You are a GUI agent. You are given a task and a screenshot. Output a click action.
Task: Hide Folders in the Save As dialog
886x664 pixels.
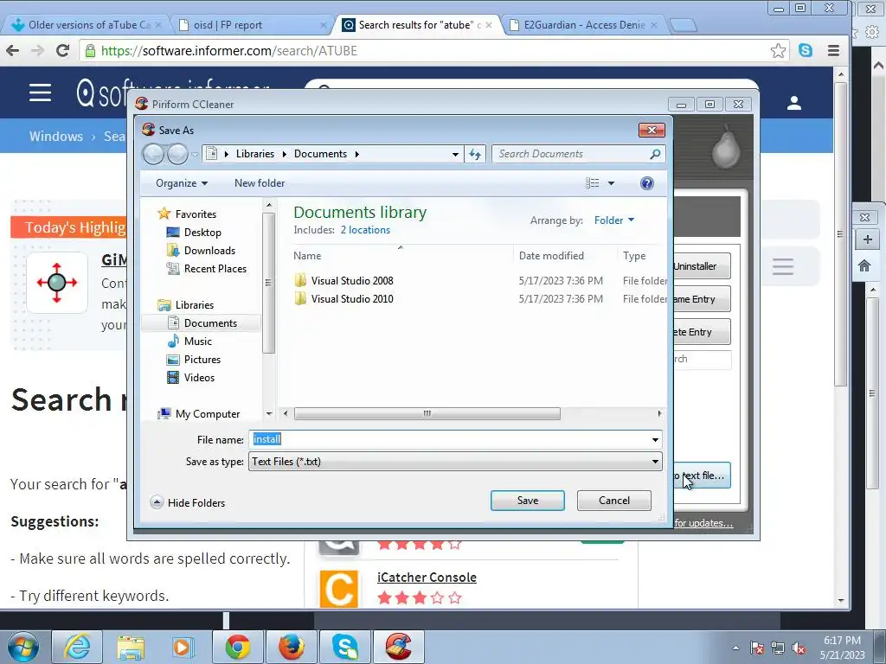[188, 502]
